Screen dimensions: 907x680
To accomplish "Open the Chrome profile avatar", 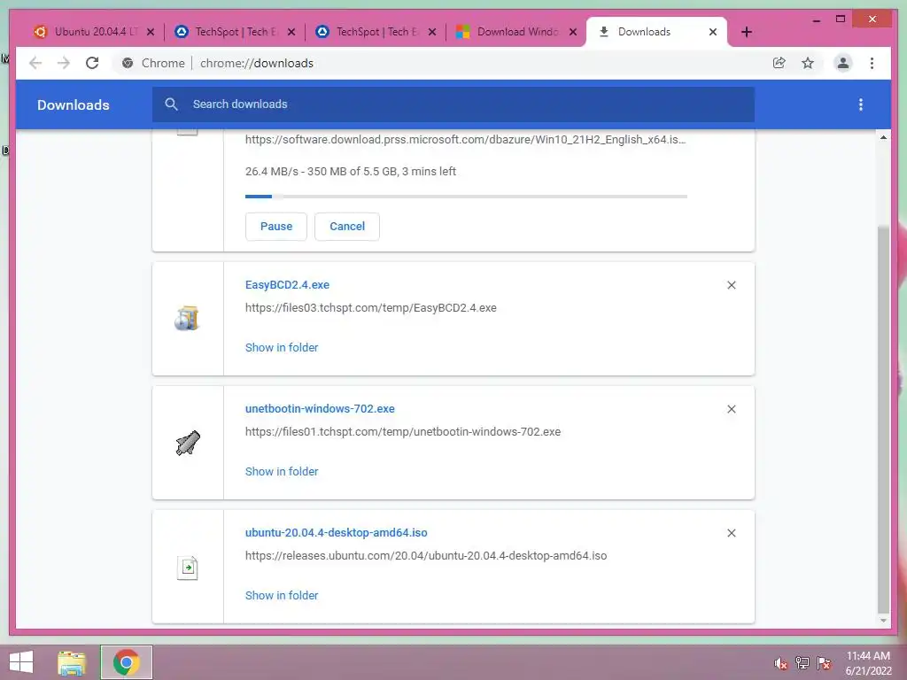I will click(843, 63).
